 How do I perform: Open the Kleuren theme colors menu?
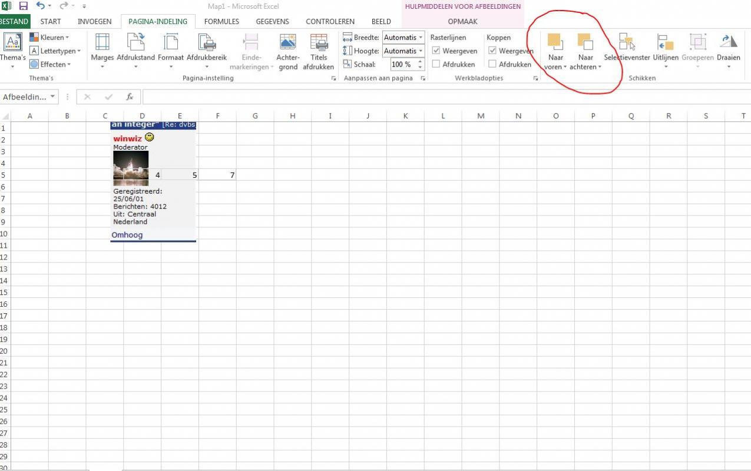click(49, 37)
